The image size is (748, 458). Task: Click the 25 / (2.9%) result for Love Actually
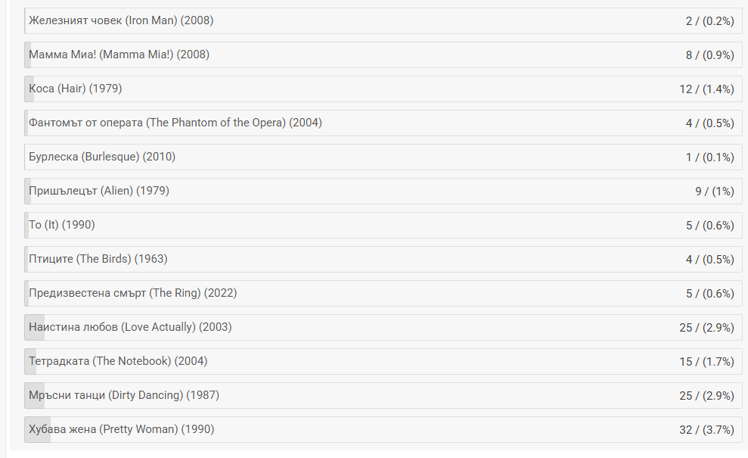click(706, 328)
